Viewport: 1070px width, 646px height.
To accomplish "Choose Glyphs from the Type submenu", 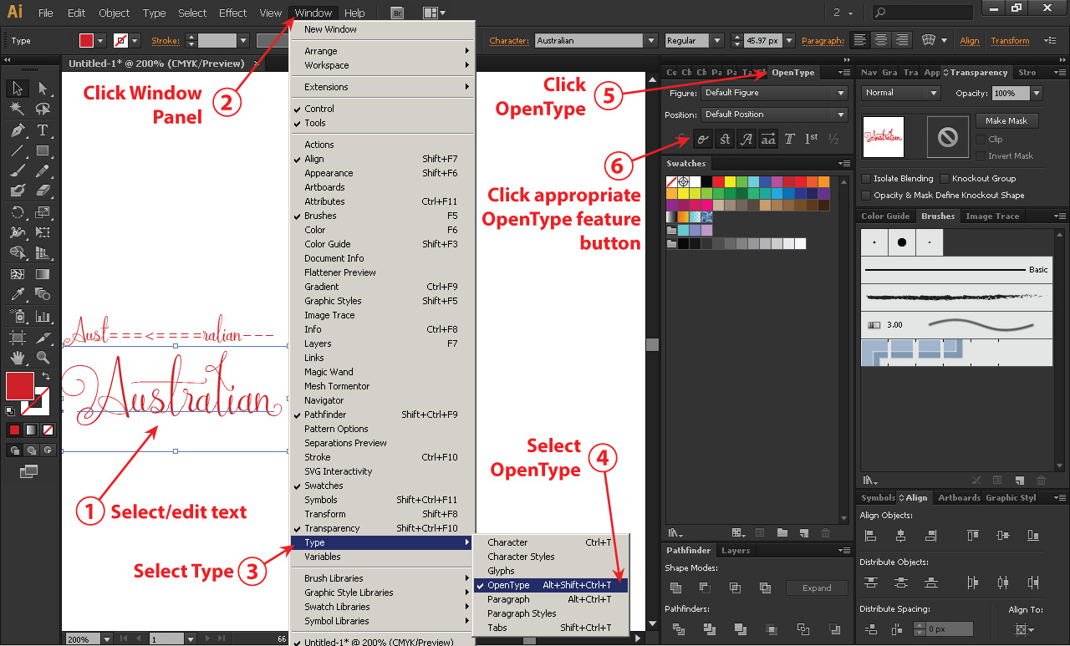I will click(x=551, y=571).
